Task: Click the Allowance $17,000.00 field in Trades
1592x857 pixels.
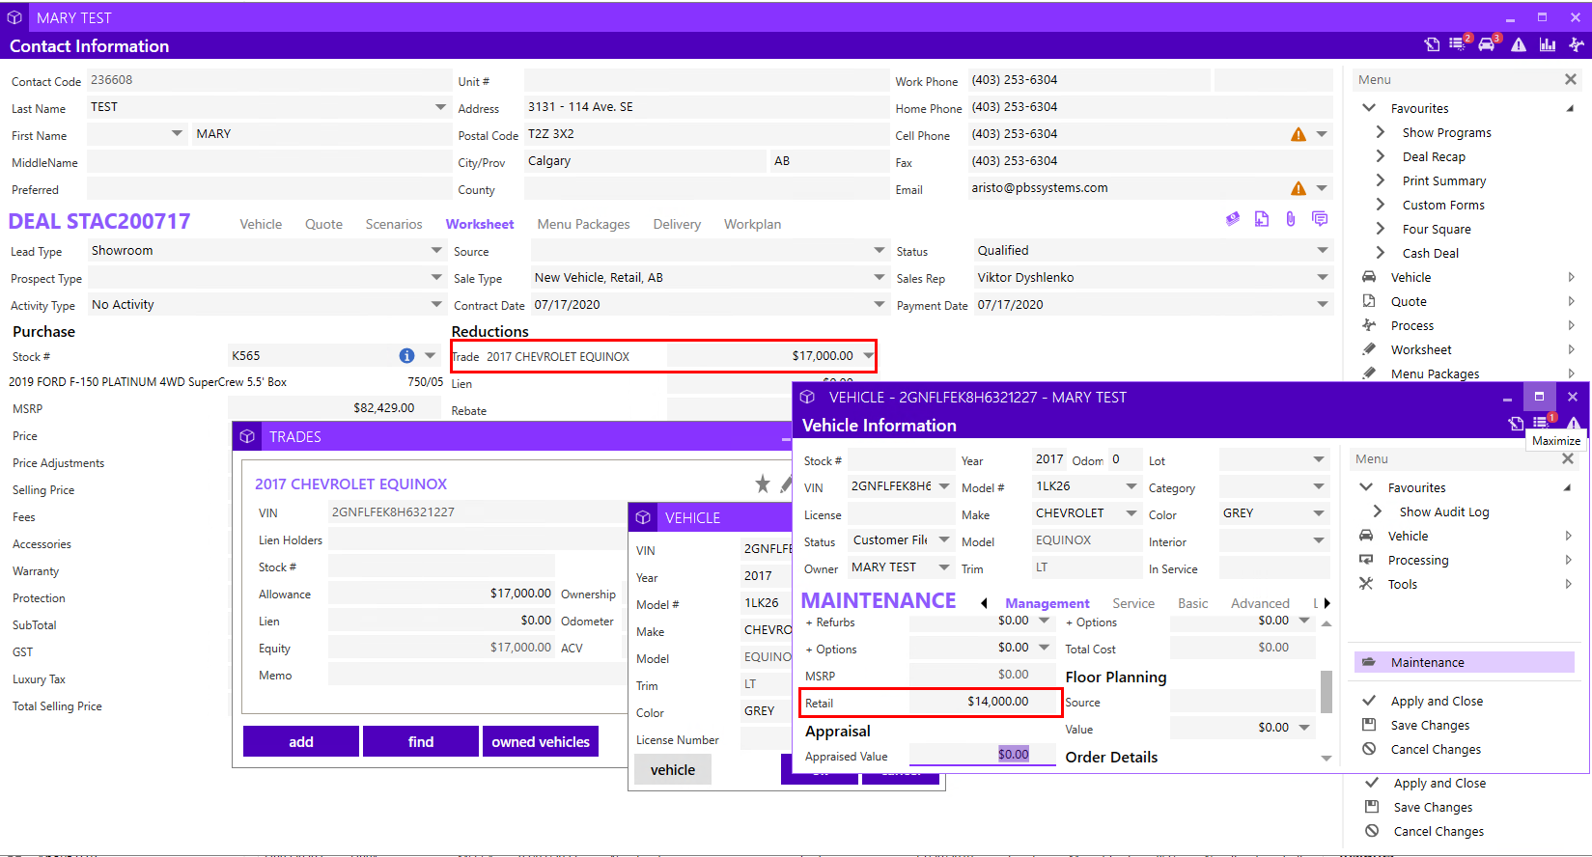Action: [441, 594]
